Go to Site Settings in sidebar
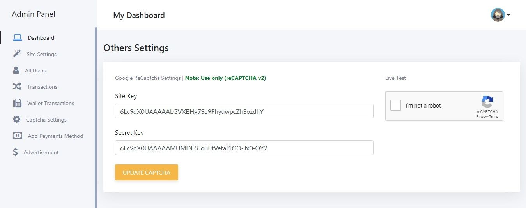Image resolution: width=526 pixels, height=208 pixels. (x=41, y=54)
